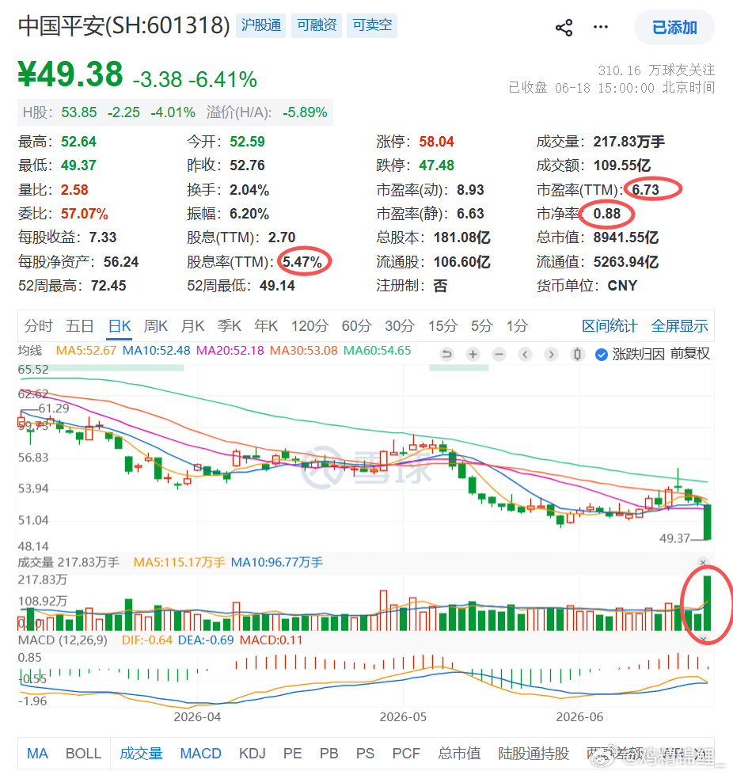Close the MACD indicator panel
Screen dimensions: 733x775
pyautogui.click(x=704, y=640)
